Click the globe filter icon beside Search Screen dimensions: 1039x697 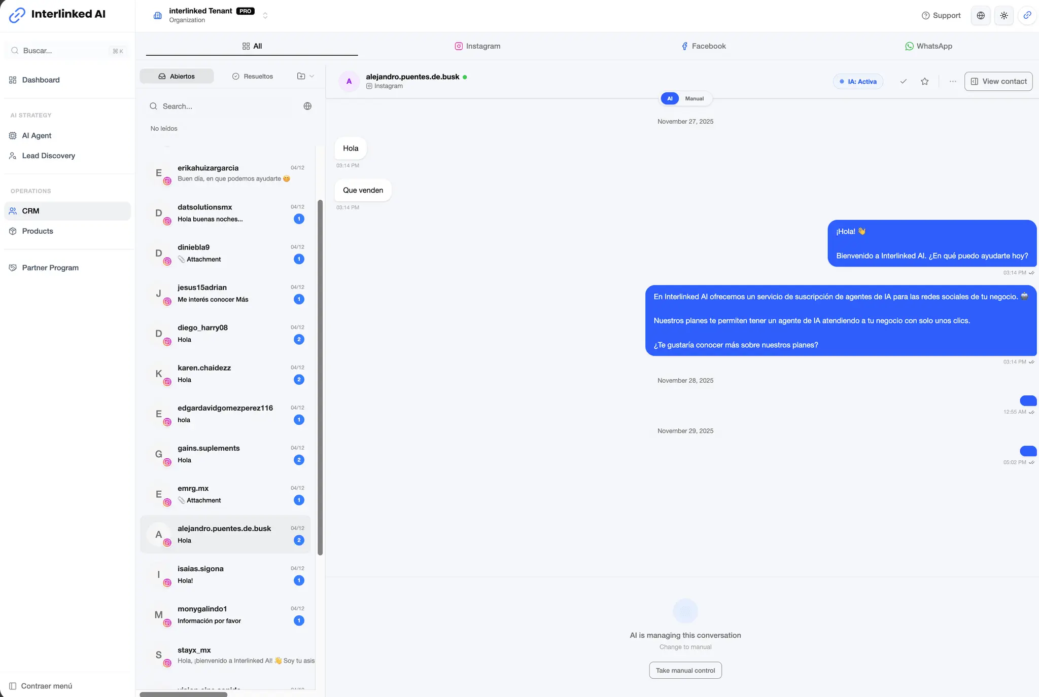pos(307,106)
